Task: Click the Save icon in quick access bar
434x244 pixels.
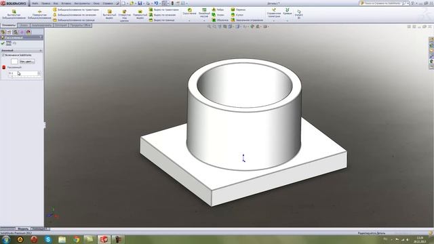Action: 140,3
